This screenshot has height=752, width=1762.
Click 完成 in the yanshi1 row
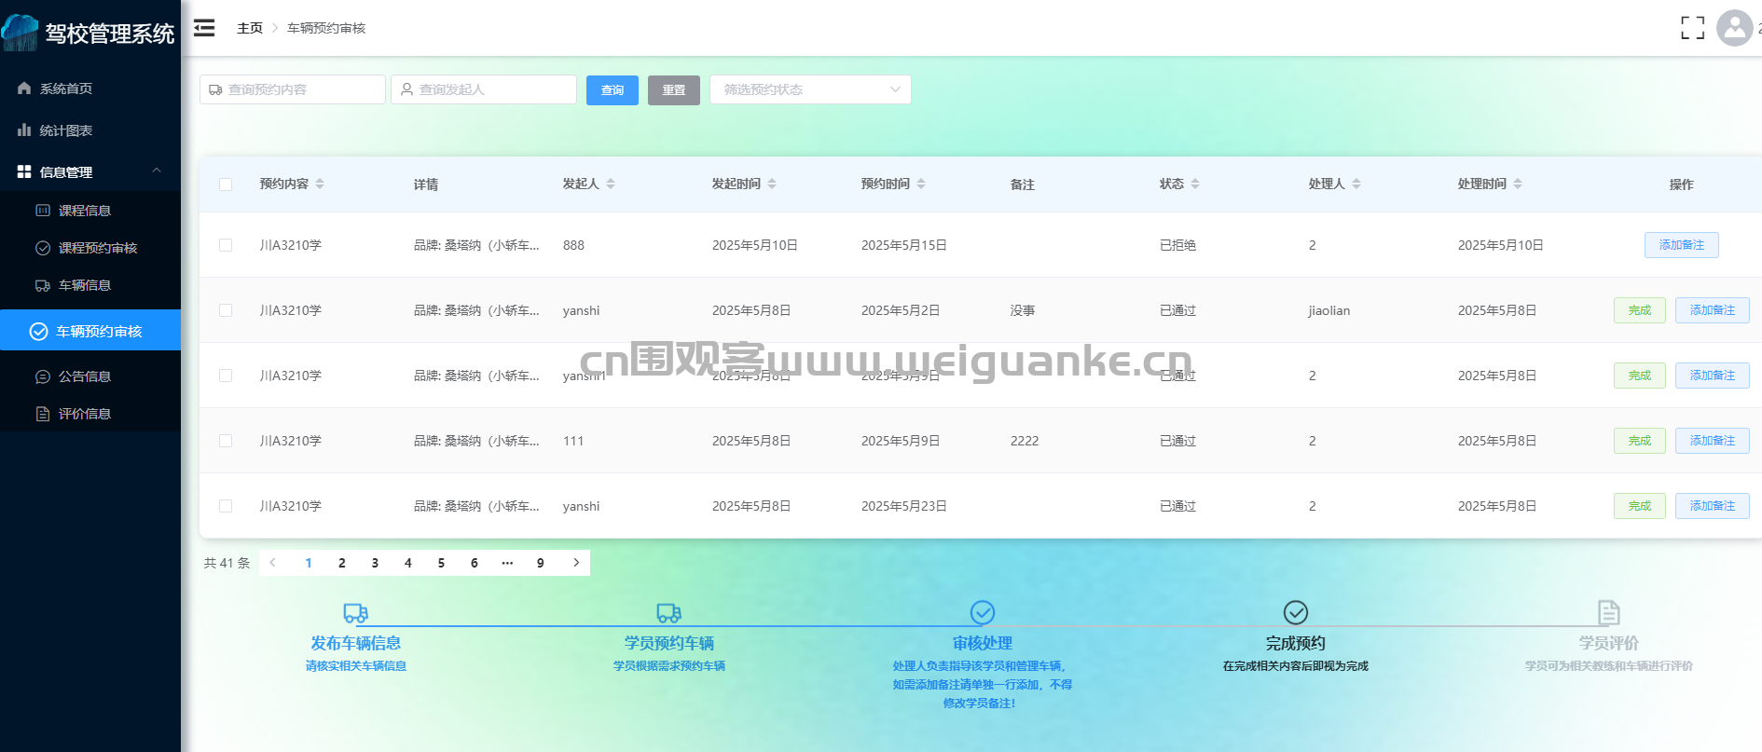[1640, 376]
